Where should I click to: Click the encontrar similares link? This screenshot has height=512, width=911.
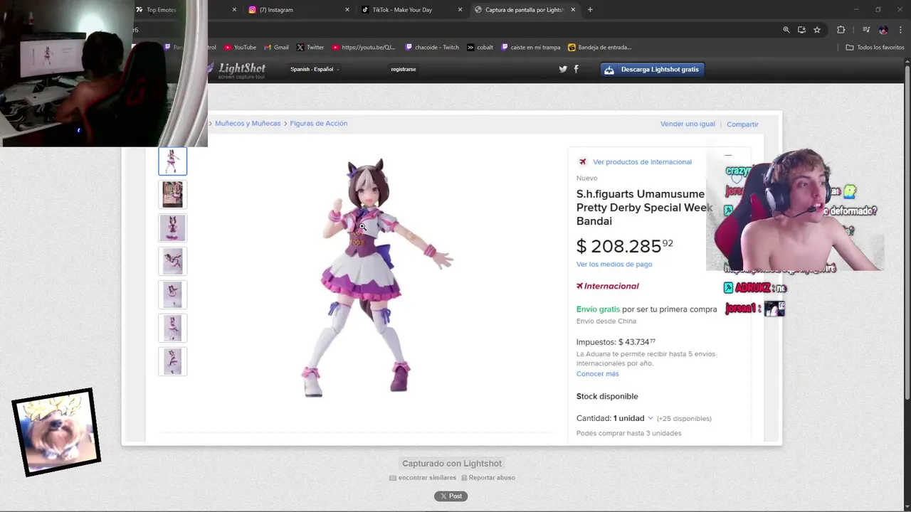point(423,478)
